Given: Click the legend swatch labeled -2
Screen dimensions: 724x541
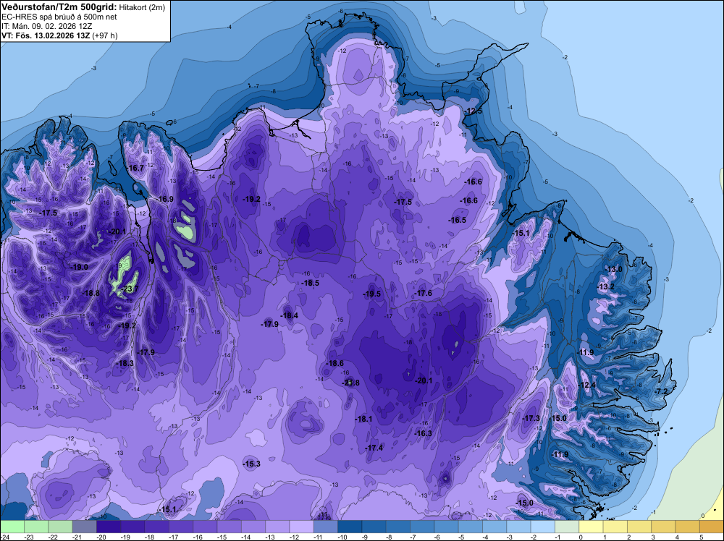Looking at the screenshot, I should [543, 527].
